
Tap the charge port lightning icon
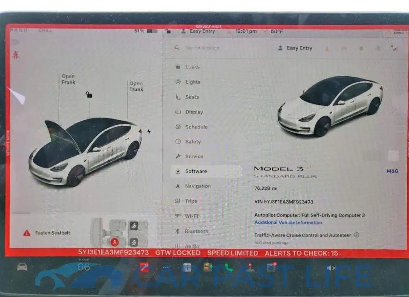[x=149, y=131]
